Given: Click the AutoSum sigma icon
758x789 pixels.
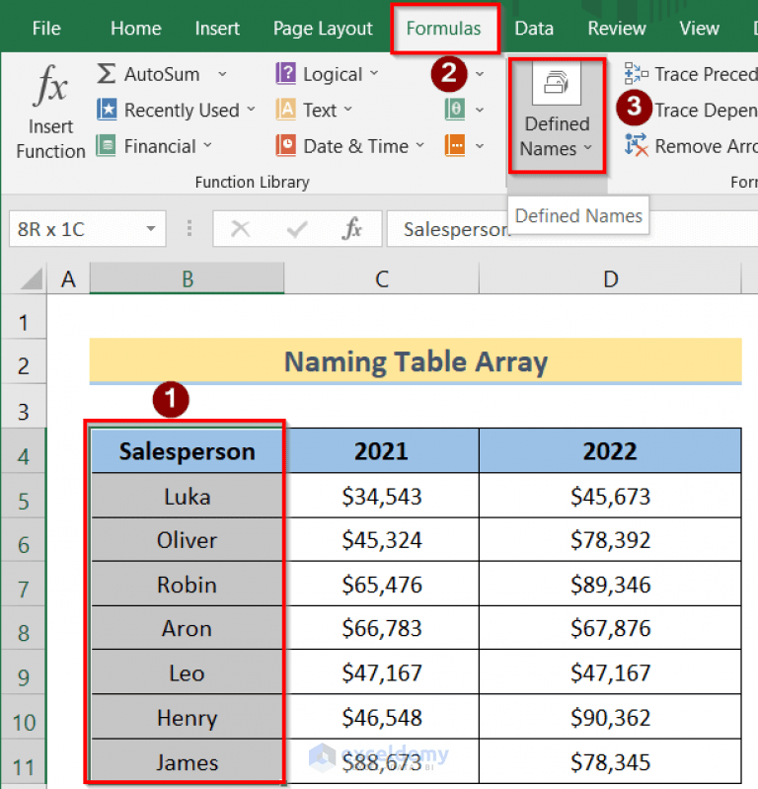Looking at the screenshot, I should (107, 73).
